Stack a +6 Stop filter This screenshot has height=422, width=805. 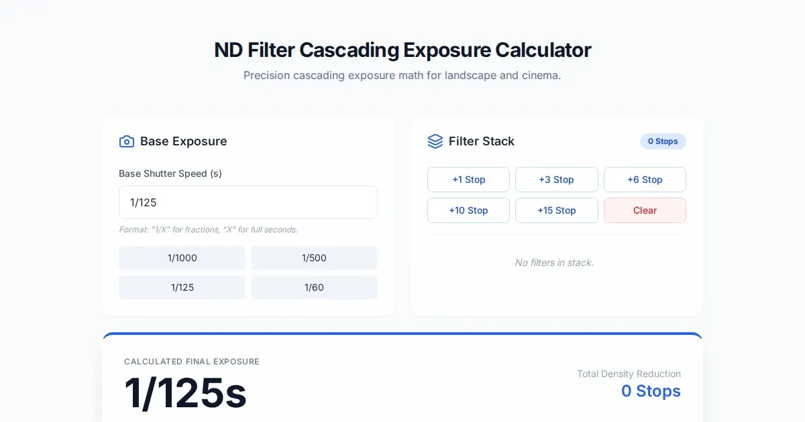click(645, 180)
